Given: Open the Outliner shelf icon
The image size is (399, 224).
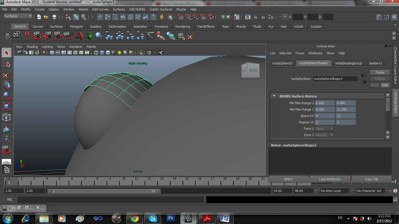Looking at the screenshot, I should click(150, 36).
